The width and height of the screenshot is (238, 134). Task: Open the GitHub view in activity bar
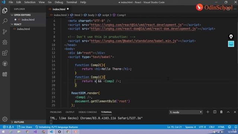click(x=5, y=64)
